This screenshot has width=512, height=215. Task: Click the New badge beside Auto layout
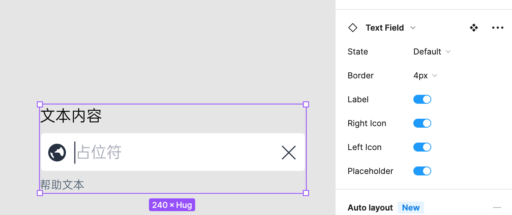click(x=411, y=208)
